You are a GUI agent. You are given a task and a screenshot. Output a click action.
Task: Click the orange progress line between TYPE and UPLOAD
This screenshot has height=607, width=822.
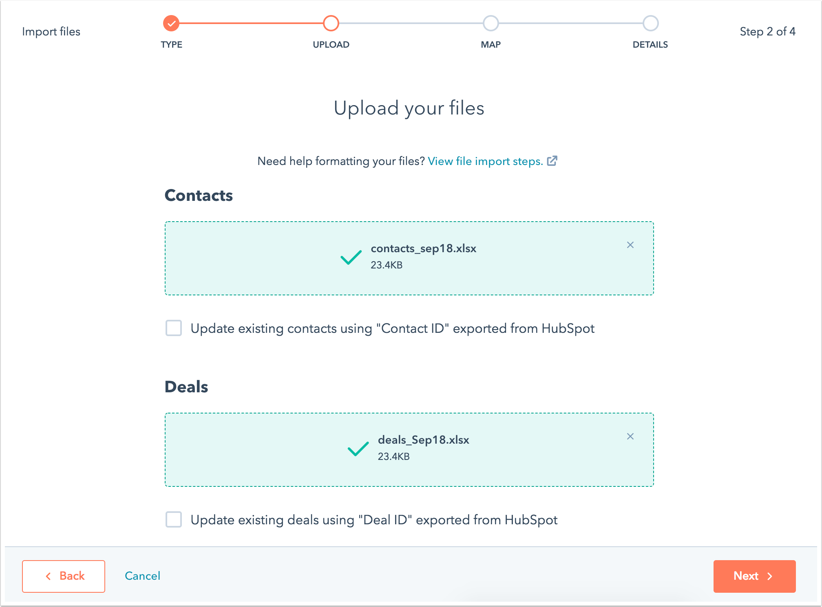(251, 23)
